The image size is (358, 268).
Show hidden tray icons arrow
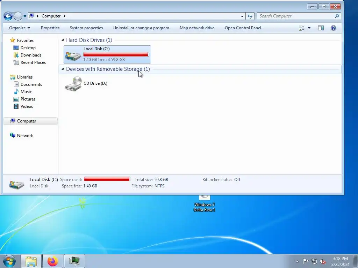[297, 261]
